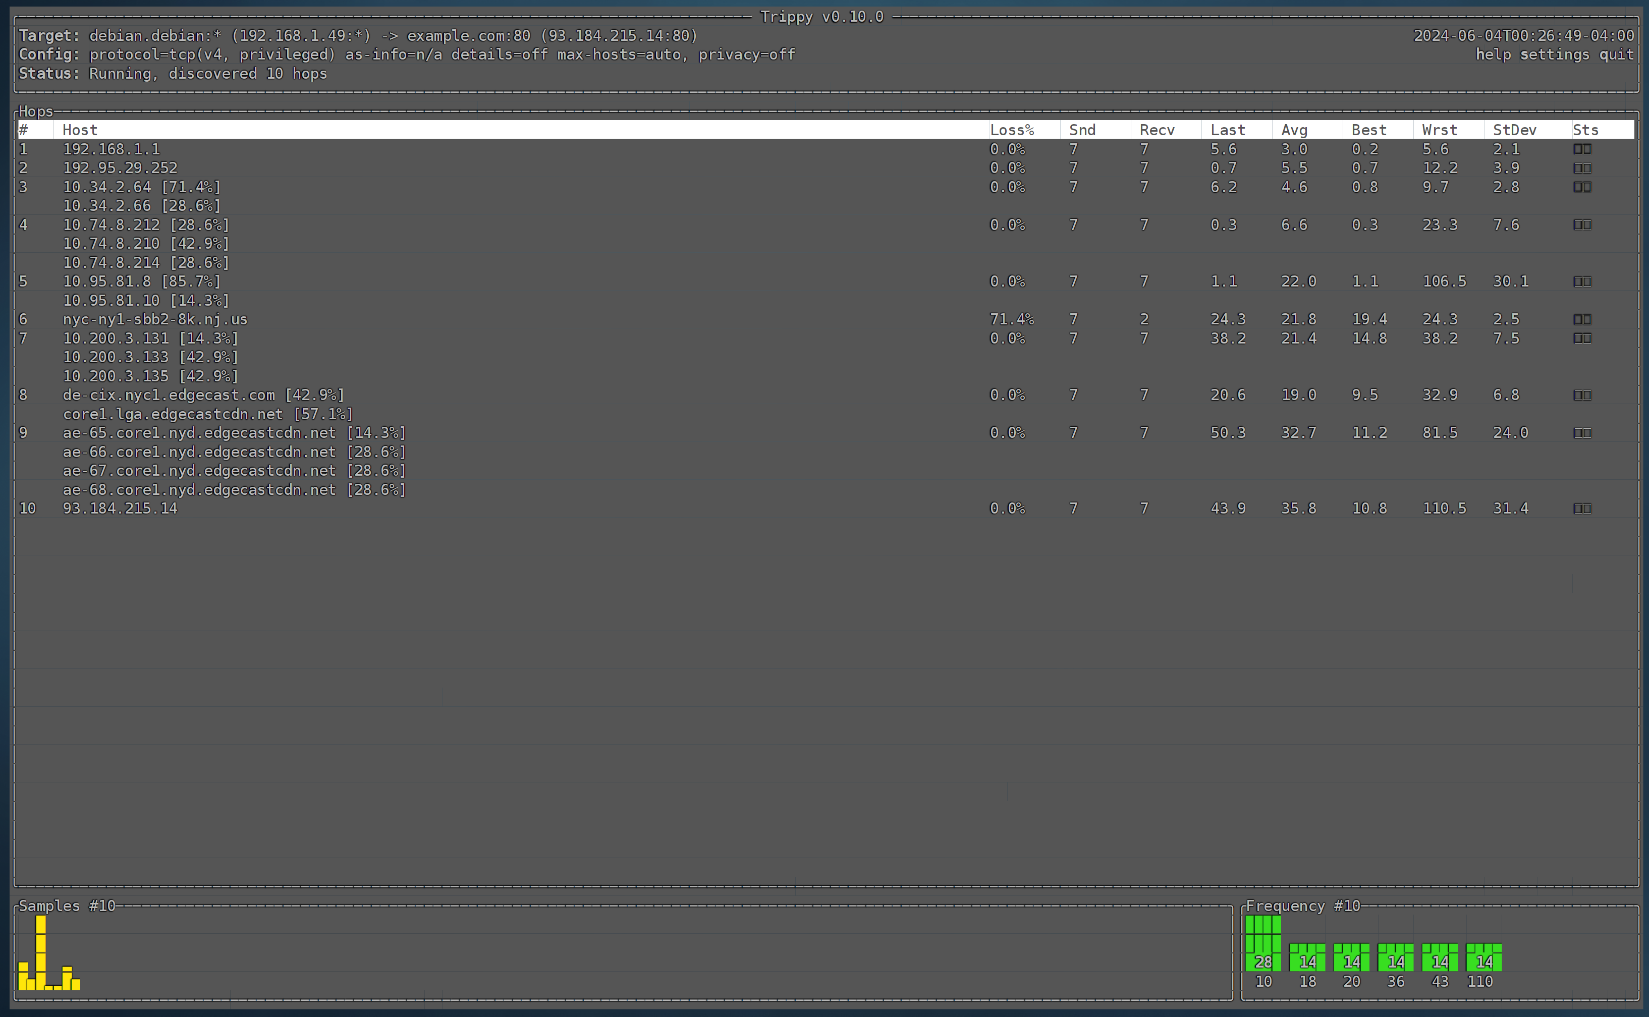Click the Sts icon in hop 2 row
Screen dimensions: 1649x1017
coord(1582,167)
